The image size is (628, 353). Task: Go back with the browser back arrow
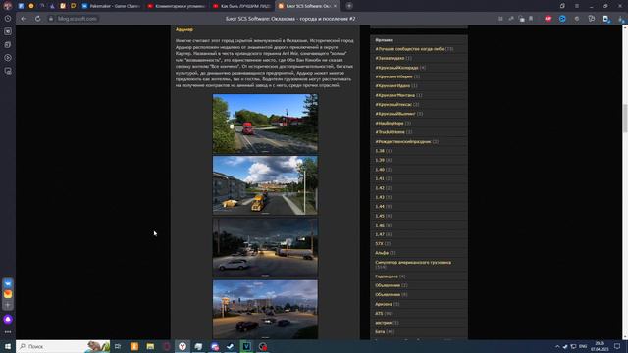coord(24,19)
